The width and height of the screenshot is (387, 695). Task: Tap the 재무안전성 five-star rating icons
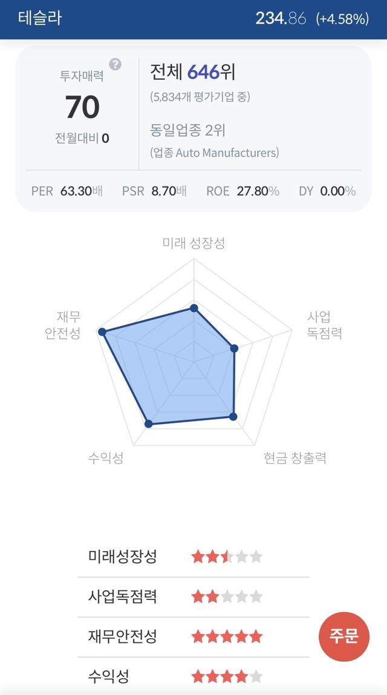click(x=227, y=636)
